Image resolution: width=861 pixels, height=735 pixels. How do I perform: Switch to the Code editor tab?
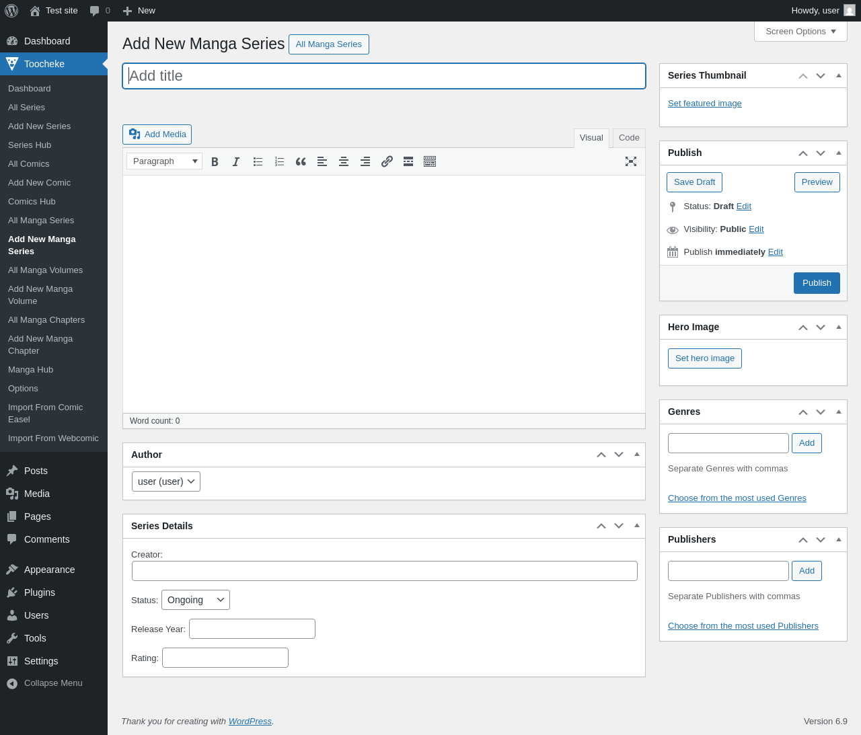(629, 138)
